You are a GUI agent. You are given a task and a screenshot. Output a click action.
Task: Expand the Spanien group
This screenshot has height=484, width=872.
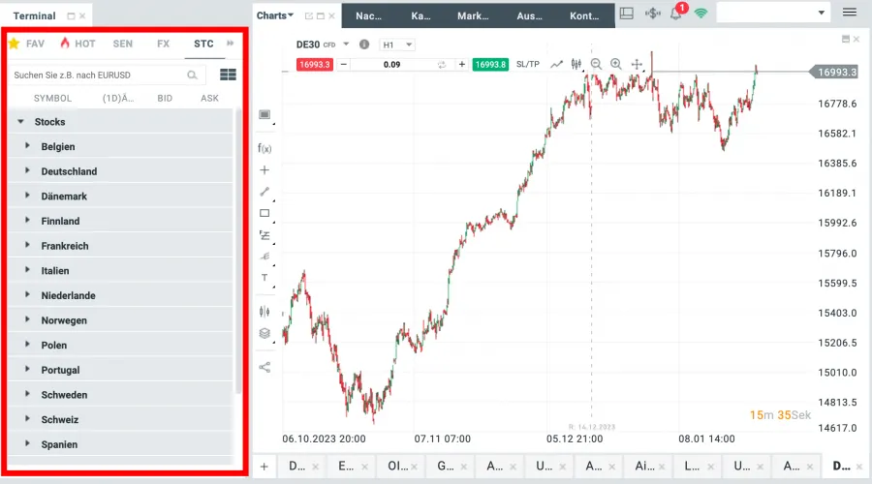pyautogui.click(x=27, y=443)
